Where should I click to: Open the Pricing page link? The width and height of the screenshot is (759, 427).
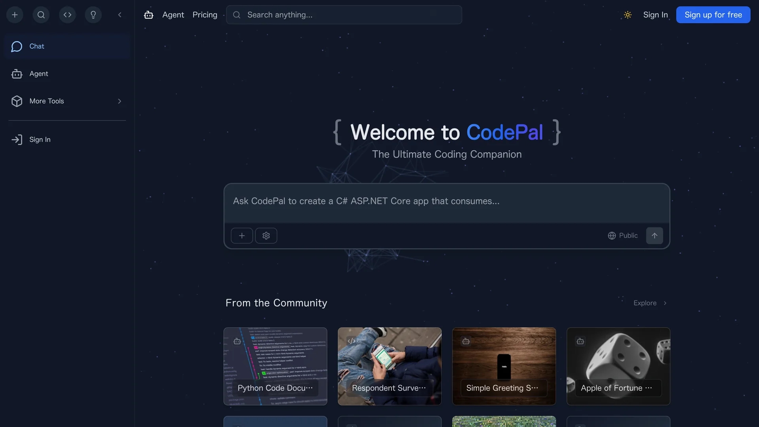click(x=205, y=15)
